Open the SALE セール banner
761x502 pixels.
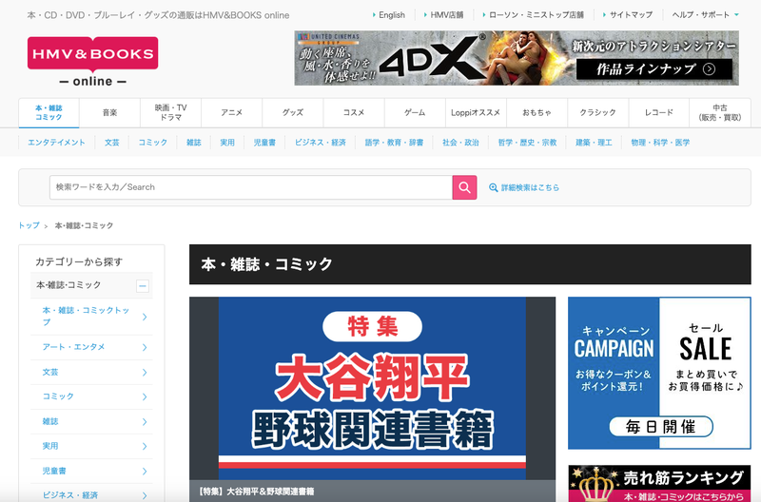point(705,373)
